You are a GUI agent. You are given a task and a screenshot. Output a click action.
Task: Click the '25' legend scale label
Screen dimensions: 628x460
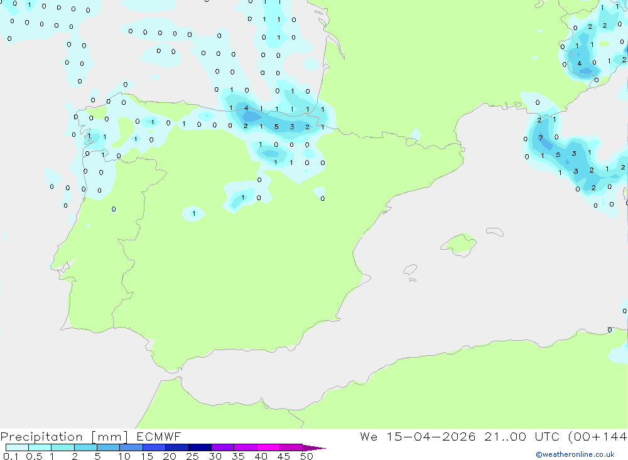click(x=192, y=456)
